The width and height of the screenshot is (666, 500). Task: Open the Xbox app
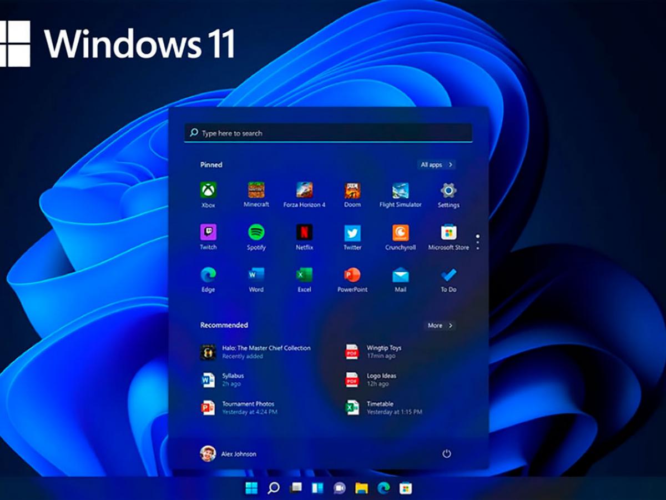click(x=208, y=191)
